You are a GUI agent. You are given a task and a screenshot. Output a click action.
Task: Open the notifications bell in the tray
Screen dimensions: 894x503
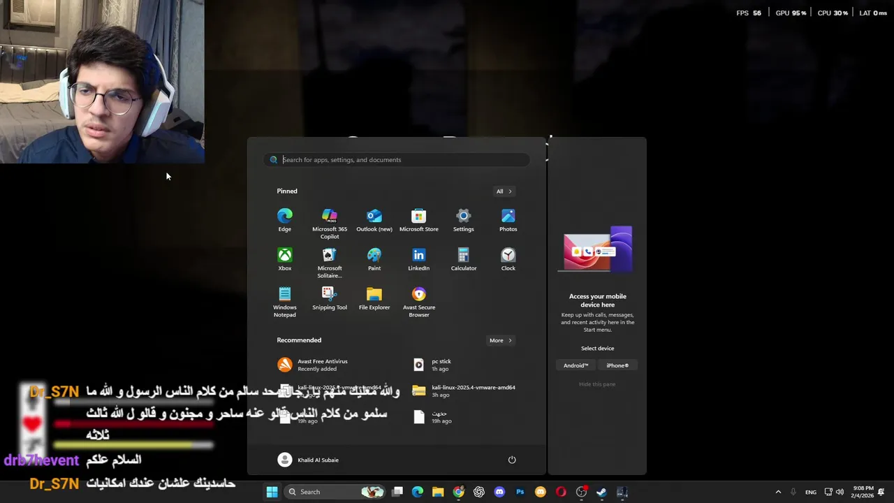881,492
